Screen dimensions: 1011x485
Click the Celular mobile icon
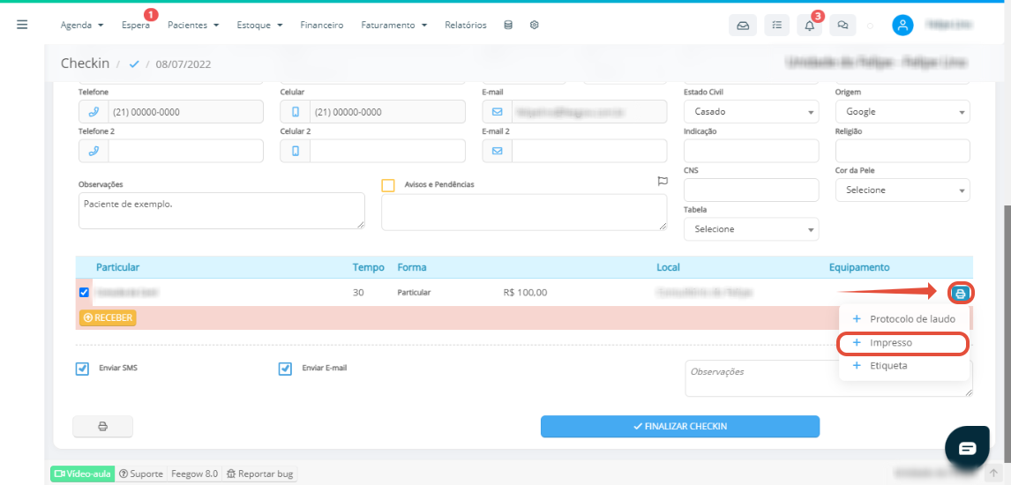tap(296, 111)
